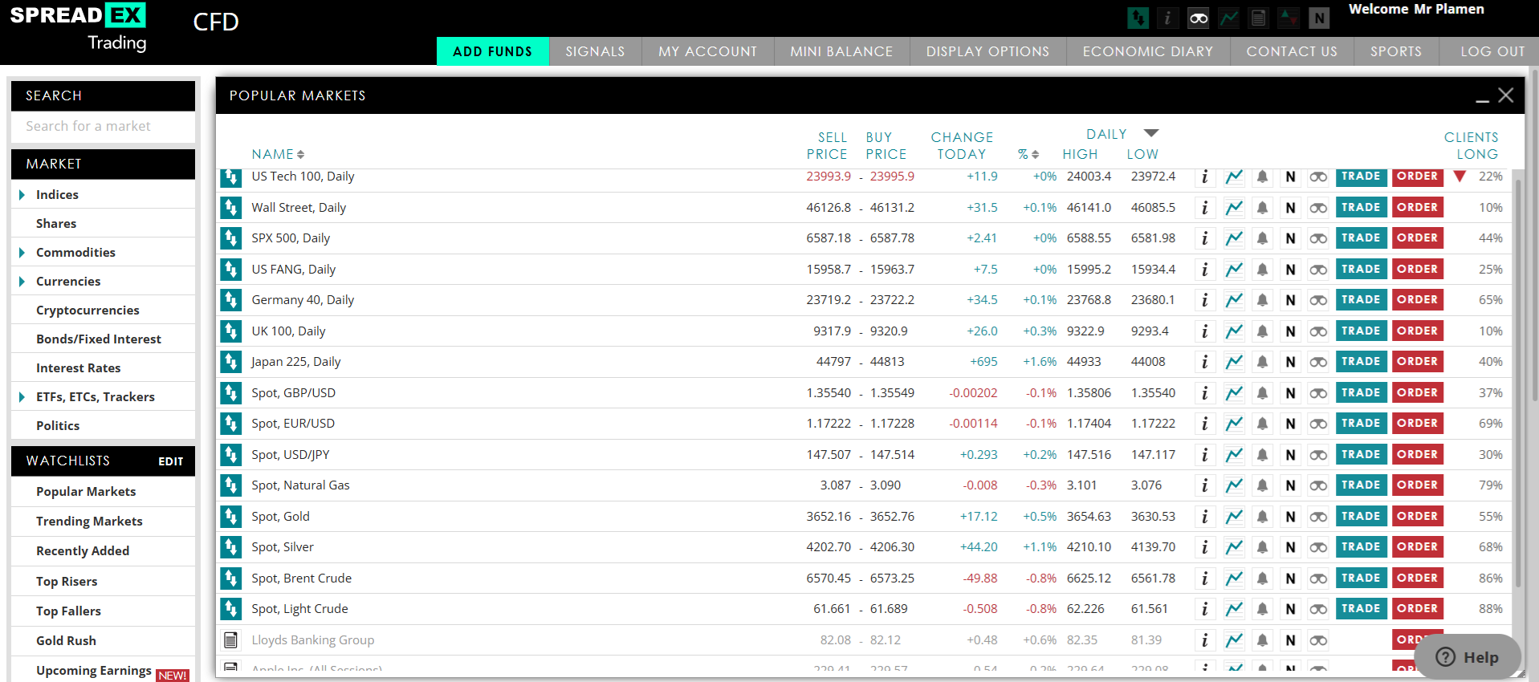Viewport: 1539px width, 682px height.
Task: Open market info for SPX 500, Daily
Action: (1204, 238)
